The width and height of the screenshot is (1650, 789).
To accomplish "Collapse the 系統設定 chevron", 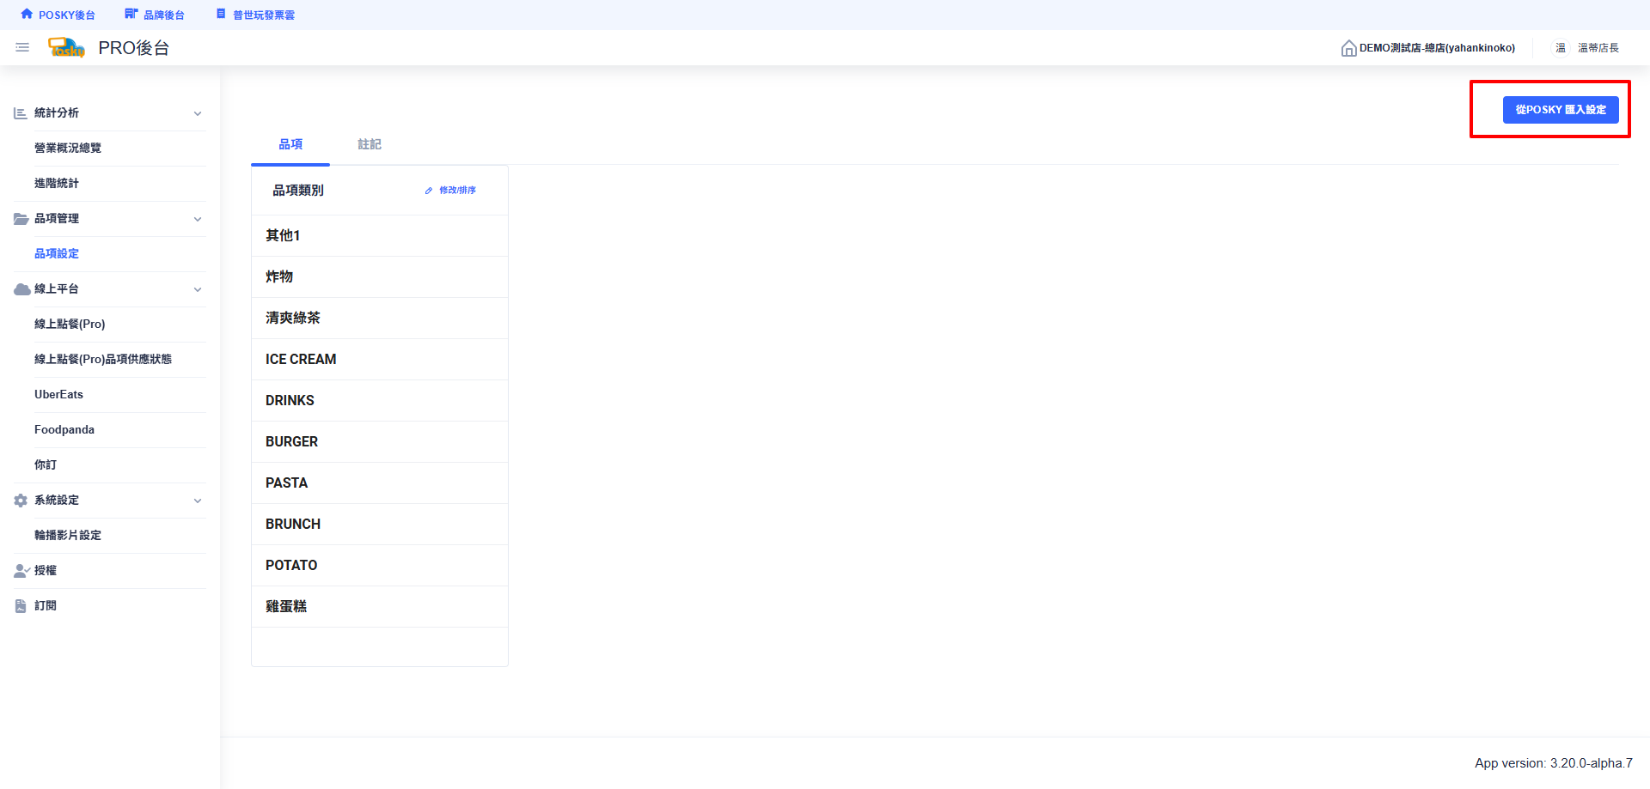I will point(198,501).
